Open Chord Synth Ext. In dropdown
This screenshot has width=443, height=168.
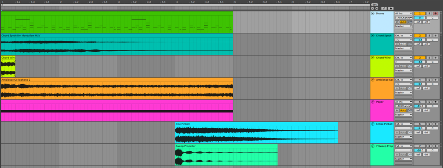click(x=403, y=35)
